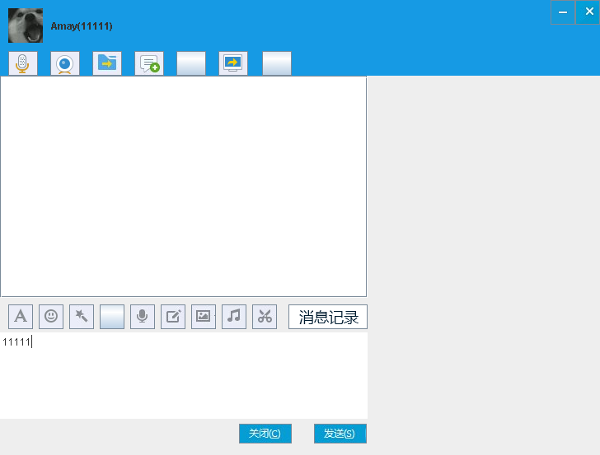The height and width of the screenshot is (455, 600).
Task: Create discussion group with chat plus icon
Action: pyautogui.click(x=149, y=63)
